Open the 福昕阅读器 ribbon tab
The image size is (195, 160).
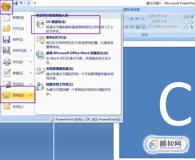pyautogui.click(x=132, y=9)
